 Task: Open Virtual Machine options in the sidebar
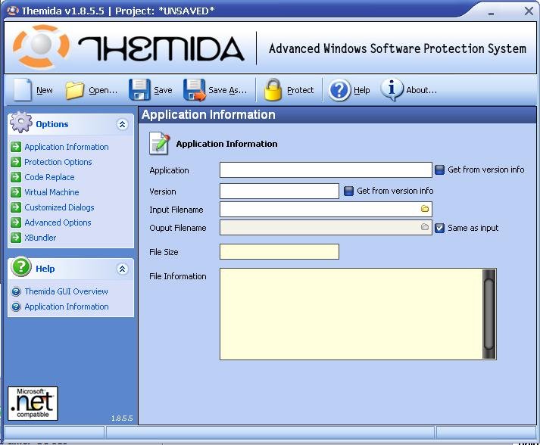pos(52,192)
